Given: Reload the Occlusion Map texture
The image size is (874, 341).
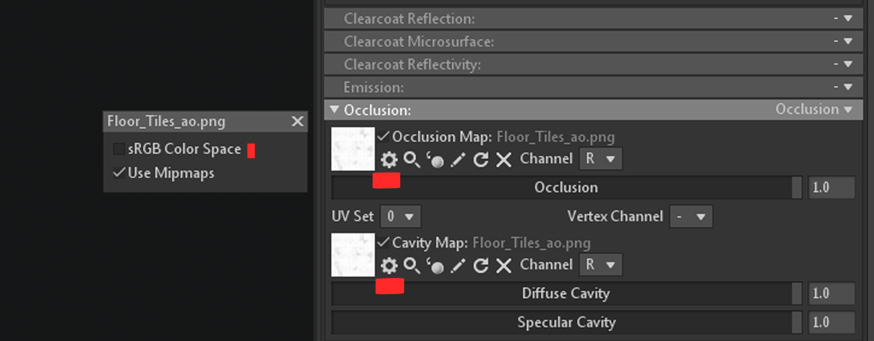Looking at the screenshot, I should pyautogui.click(x=480, y=159).
